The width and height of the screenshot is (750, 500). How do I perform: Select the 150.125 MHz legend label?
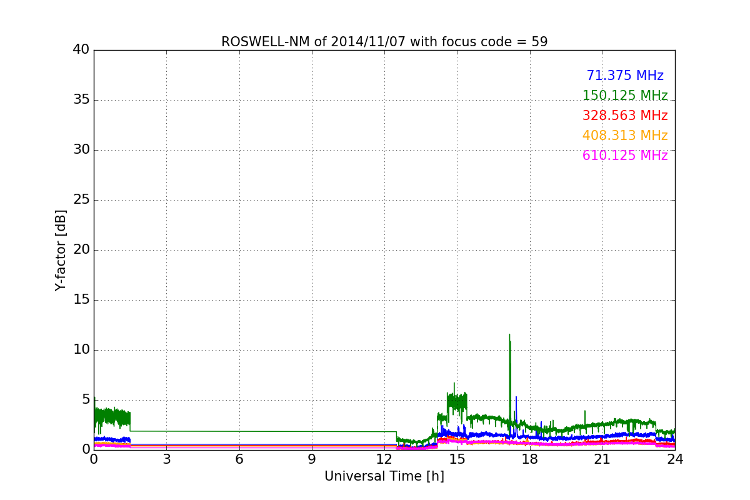[x=625, y=96]
